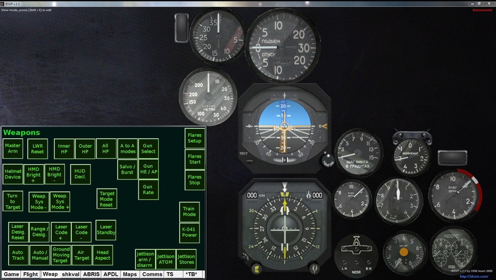The height and width of the screenshot is (280, 496).
Task: Click the Disconnected status text
Action: (482, 10)
